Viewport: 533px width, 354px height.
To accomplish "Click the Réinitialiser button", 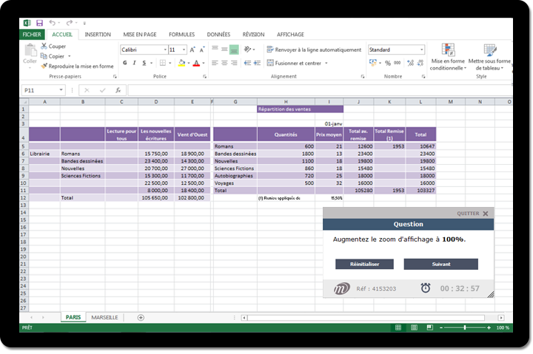I will (364, 264).
